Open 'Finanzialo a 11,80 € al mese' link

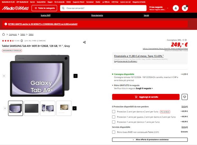139,56
